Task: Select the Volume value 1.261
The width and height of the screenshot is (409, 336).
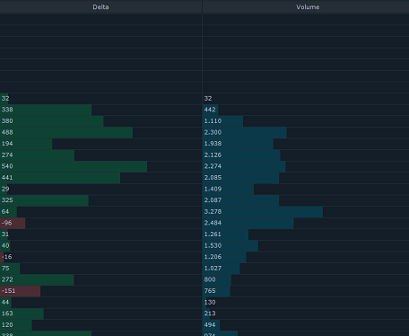Action: (x=213, y=234)
